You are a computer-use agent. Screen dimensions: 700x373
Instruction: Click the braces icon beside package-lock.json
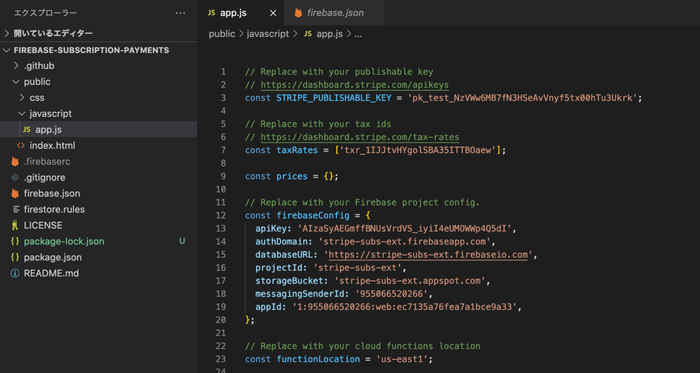click(15, 241)
